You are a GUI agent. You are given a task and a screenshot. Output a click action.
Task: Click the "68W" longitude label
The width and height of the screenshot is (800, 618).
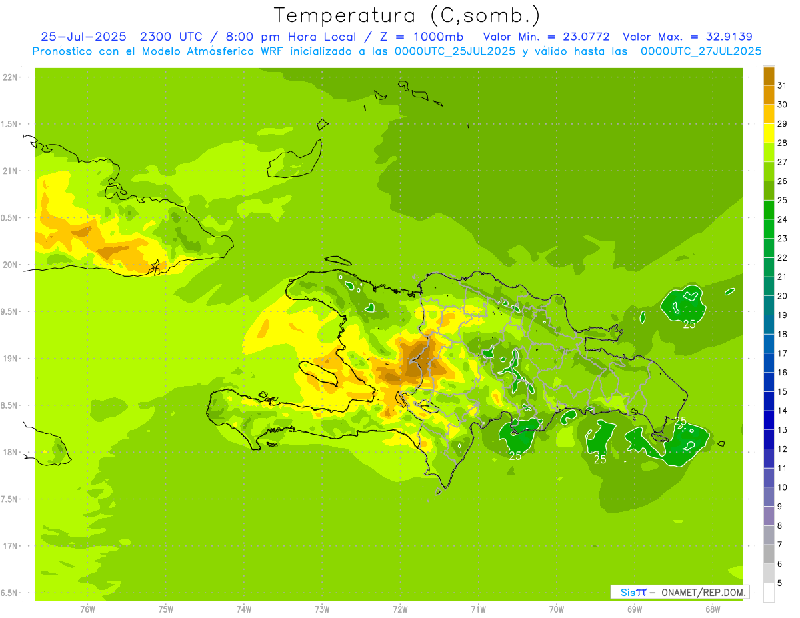[x=713, y=609]
